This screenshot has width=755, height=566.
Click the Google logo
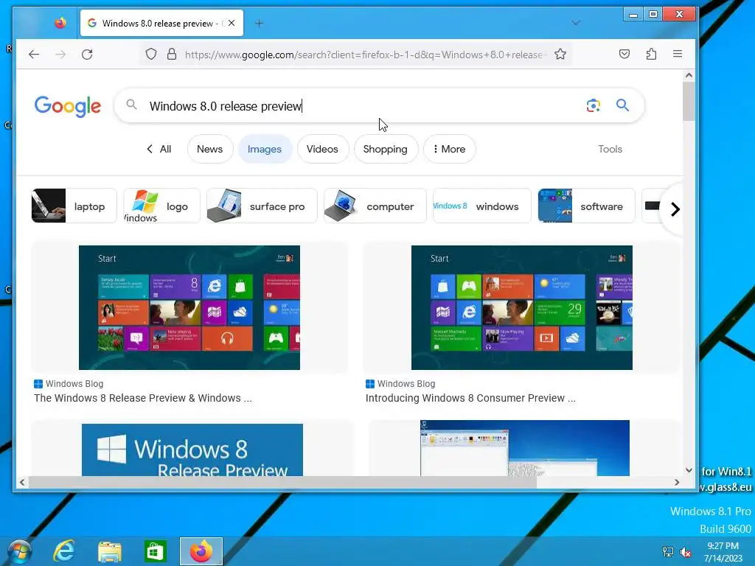click(x=68, y=106)
